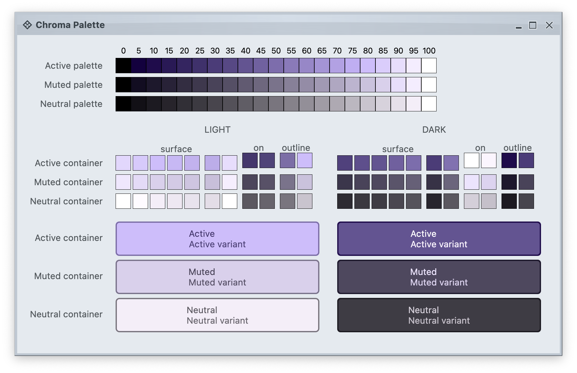Click the light 'Active / Active variant' preview card
This screenshot has height=373, width=577.
coord(217,239)
